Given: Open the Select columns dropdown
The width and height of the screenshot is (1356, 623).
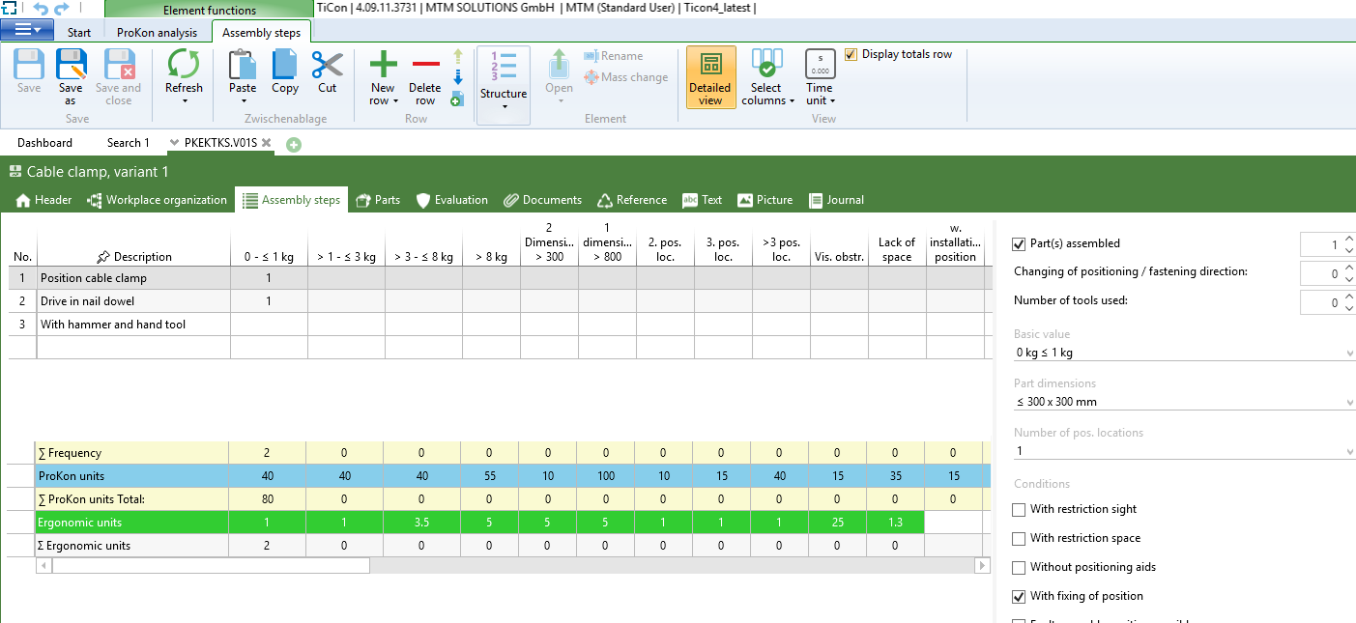Looking at the screenshot, I should [x=767, y=75].
